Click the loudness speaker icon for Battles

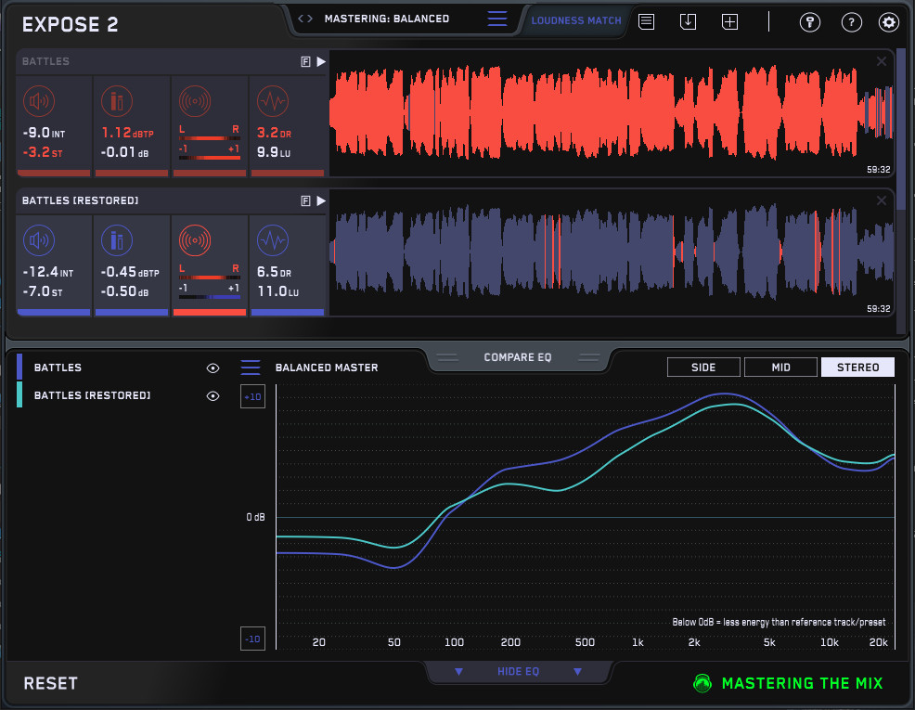coord(39,101)
